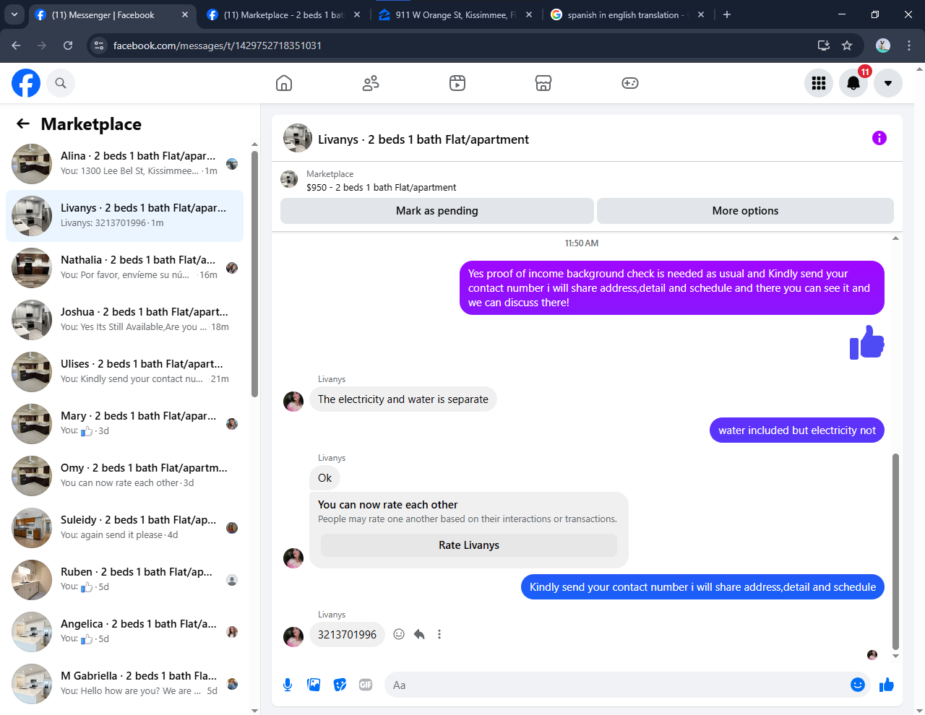Viewport: 925px width, 715px height.
Task: Close the Marketplace browser tab
Action: (357, 14)
